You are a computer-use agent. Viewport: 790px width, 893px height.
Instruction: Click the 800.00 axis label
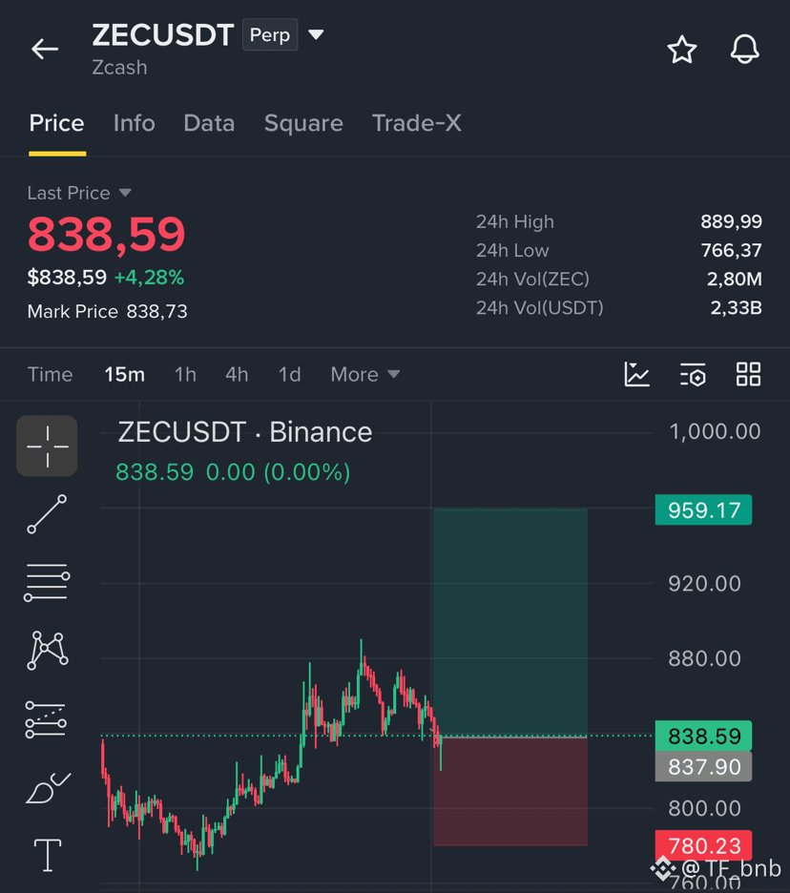704,809
